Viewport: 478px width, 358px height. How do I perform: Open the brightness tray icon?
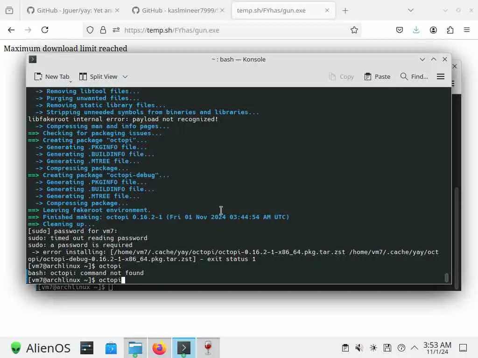(x=373, y=348)
